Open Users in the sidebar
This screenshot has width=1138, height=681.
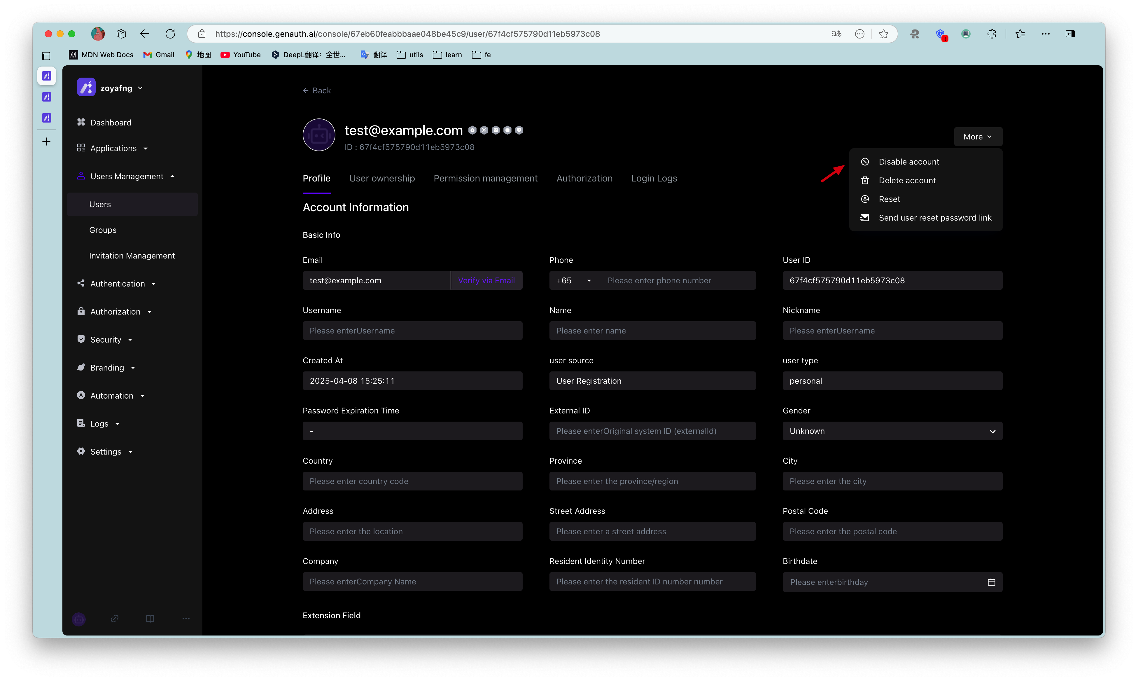pyautogui.click(x=132, y=204)
